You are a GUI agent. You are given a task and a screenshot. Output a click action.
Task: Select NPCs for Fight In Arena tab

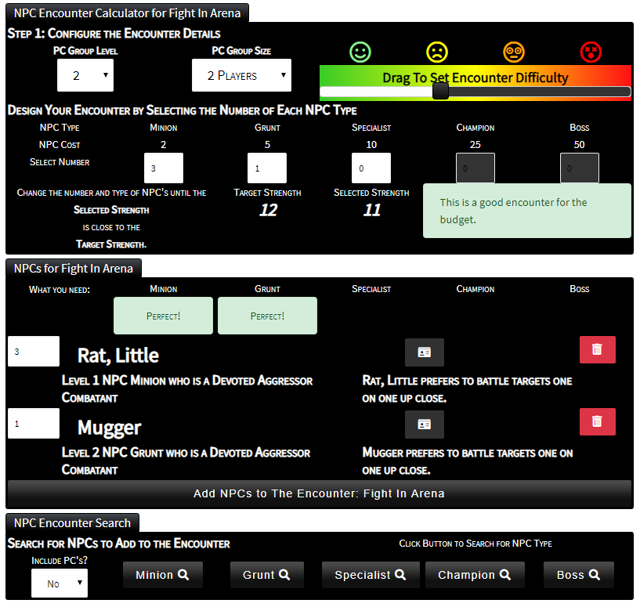click(x=74, y=268)
